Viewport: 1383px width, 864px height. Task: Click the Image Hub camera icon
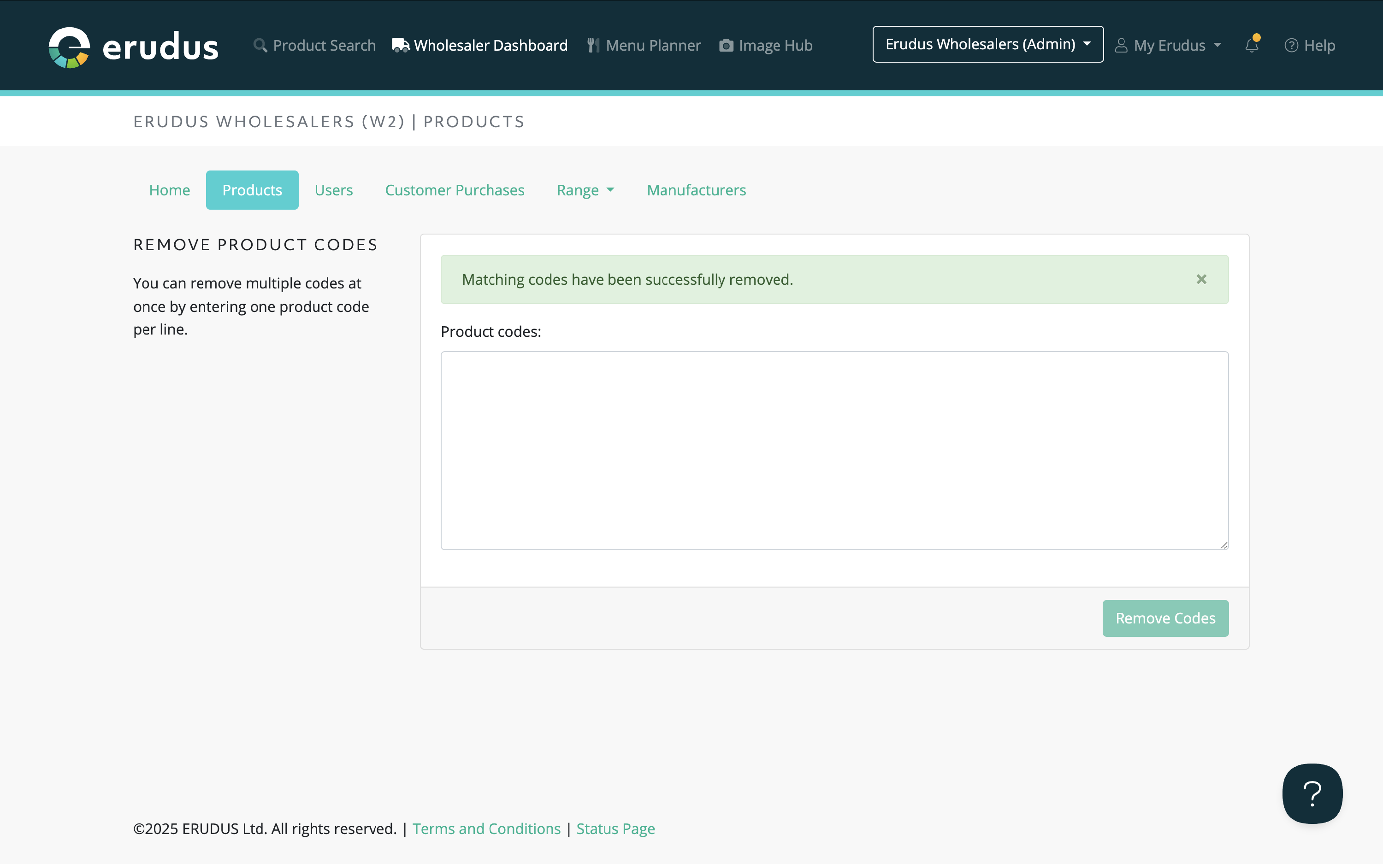coord(726,45)
